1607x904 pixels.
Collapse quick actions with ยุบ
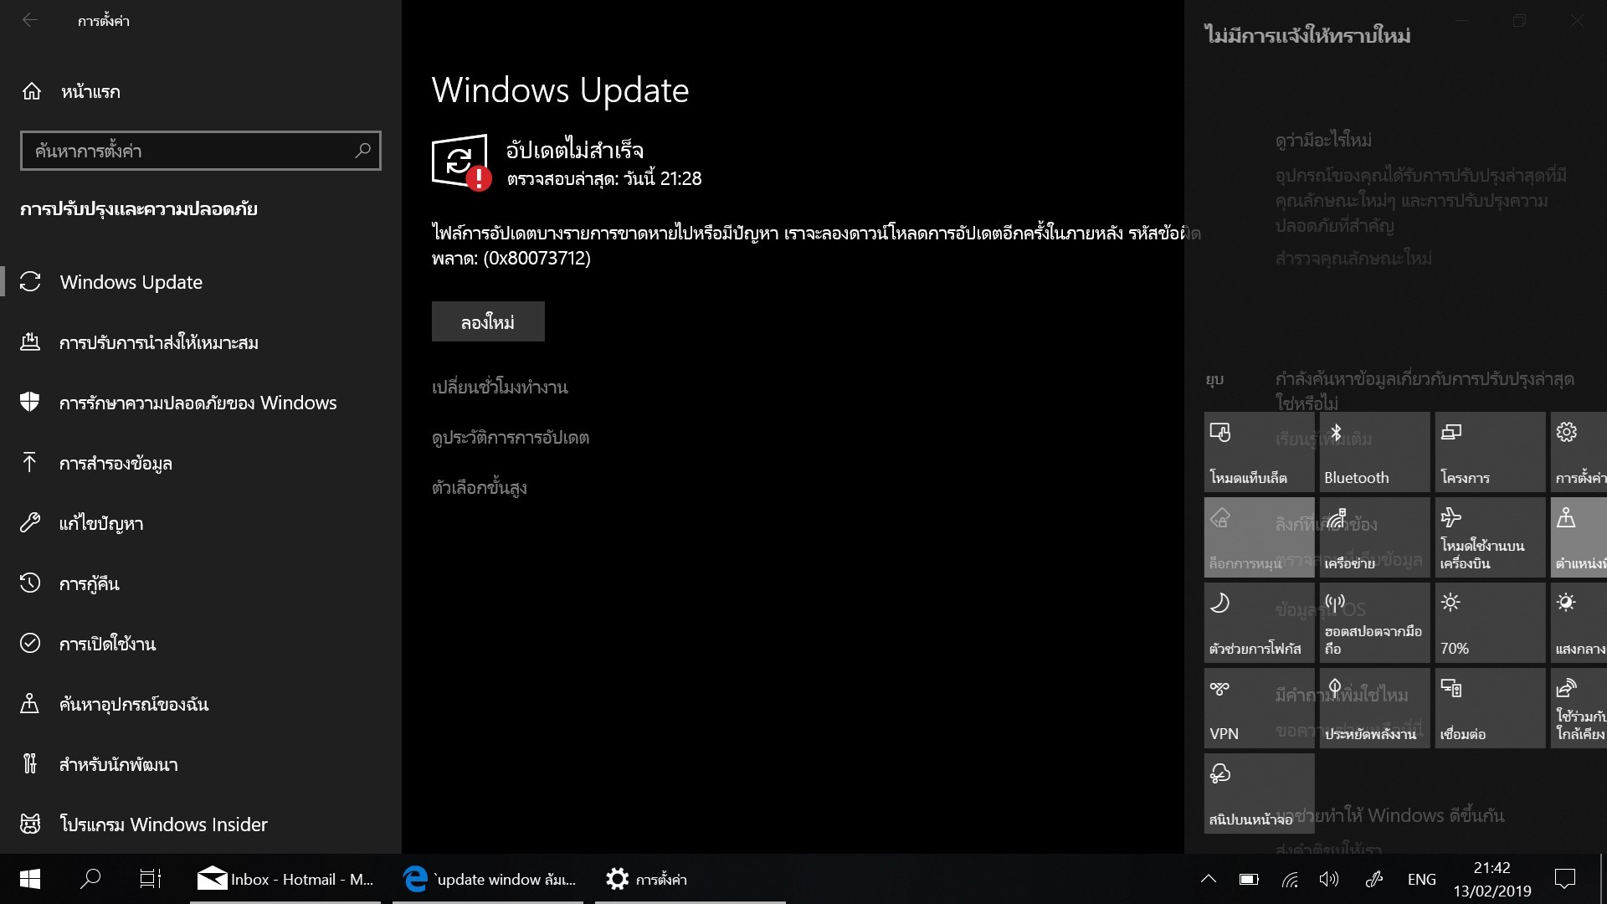click(x=1215, y=379)
